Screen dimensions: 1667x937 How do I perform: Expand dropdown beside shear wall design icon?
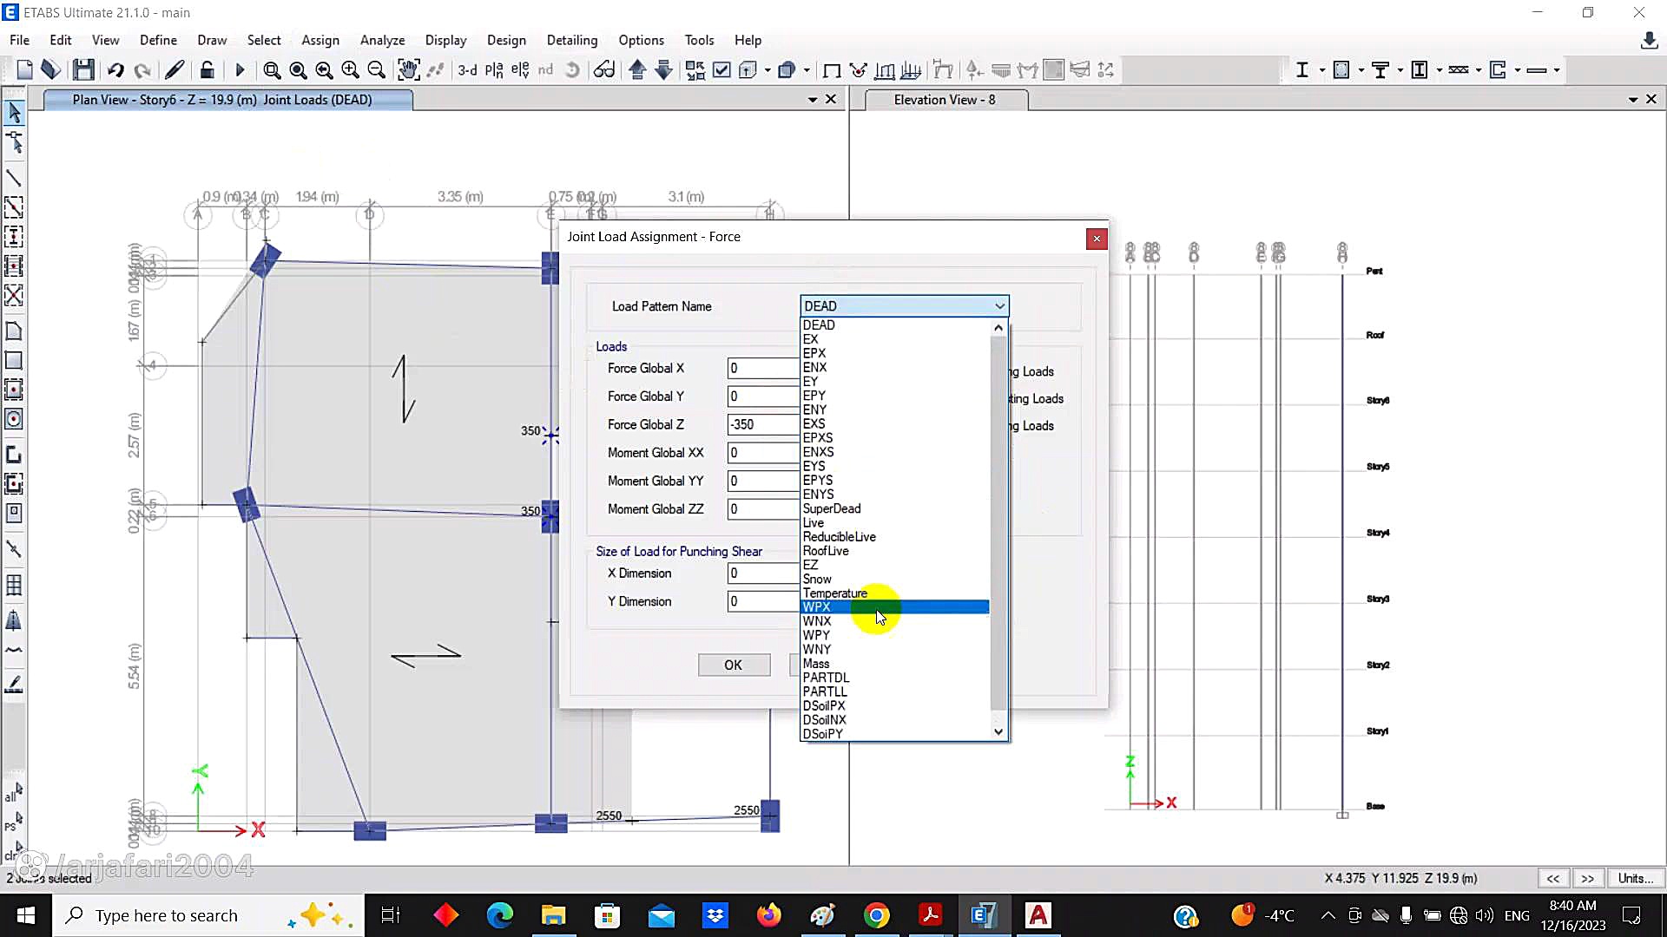[x=1518, y=70]
